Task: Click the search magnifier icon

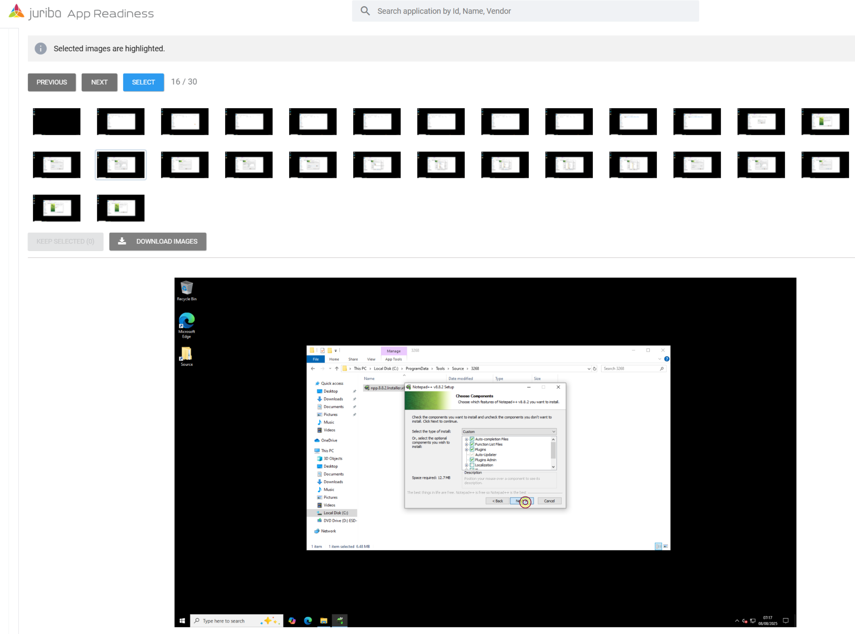Action: point(365,11)
